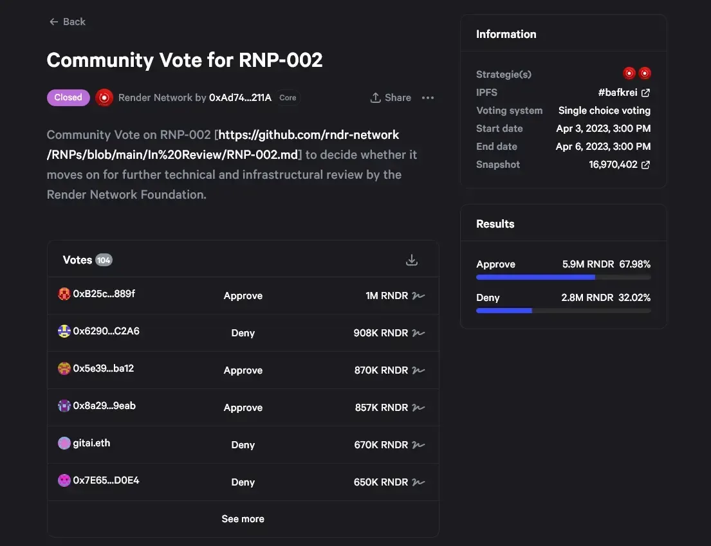Open the #bafkrei IPFS link
This screenshot has width=711, height=546.
tap(624, 93)
